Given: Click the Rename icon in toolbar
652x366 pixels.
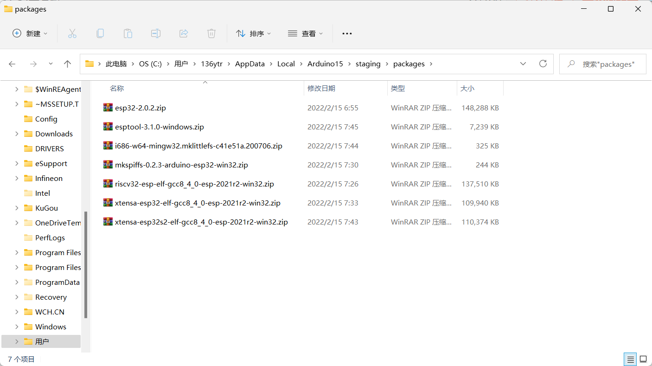Looking at the screenshot, I should [x=155, y=33].
